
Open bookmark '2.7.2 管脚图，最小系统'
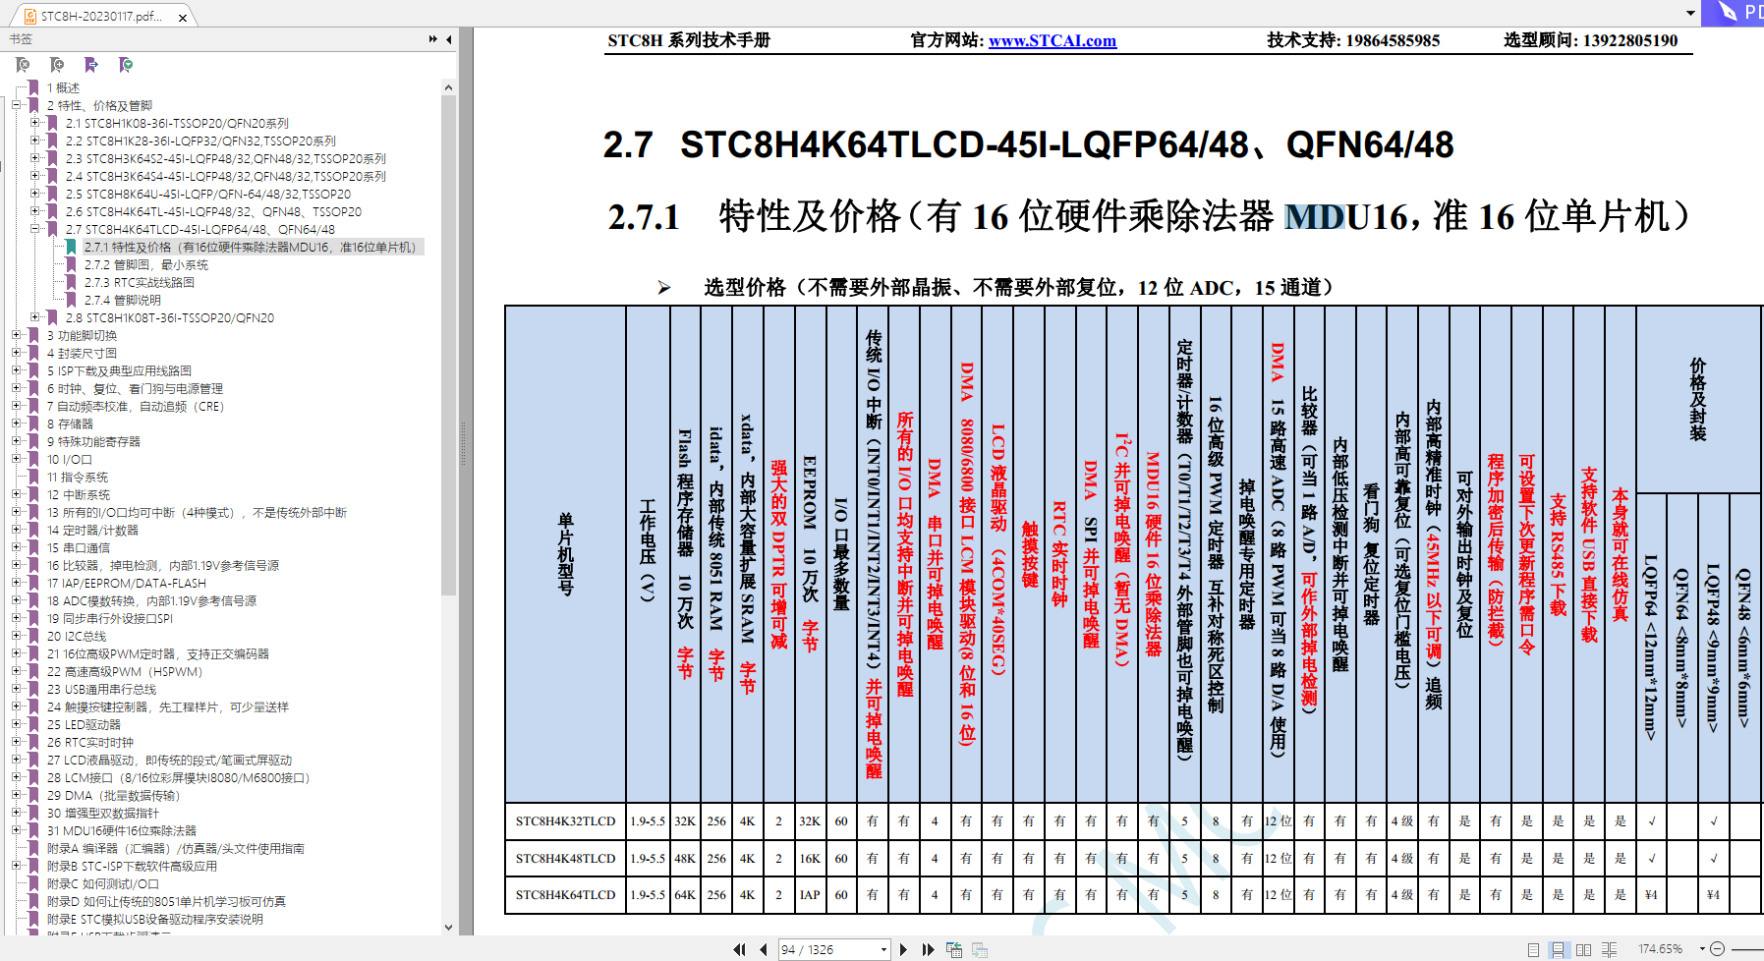pyautogui.click(x=146, y=264)
